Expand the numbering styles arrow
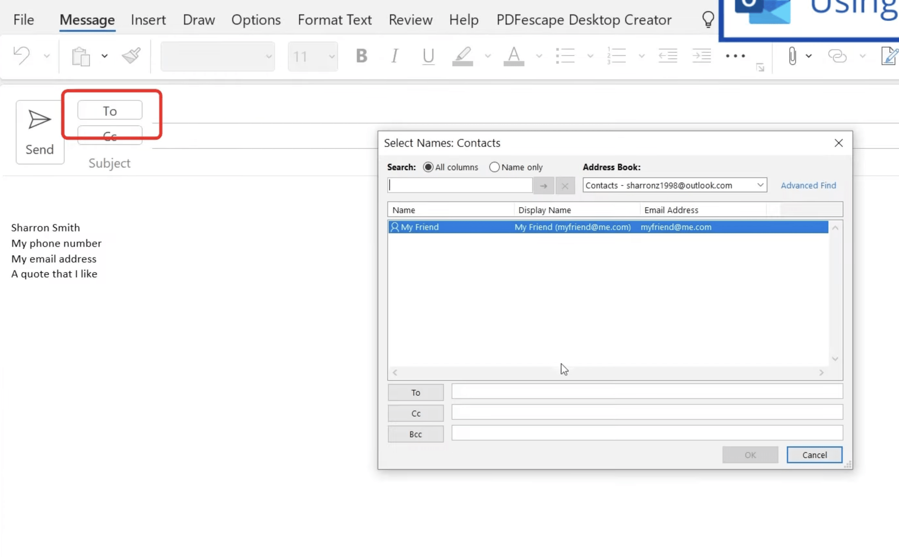The width and height of the screenshot is (899, 557). pos(641,56)
